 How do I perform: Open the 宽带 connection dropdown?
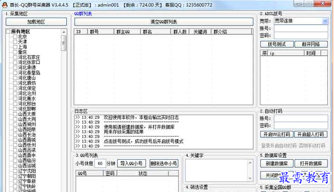(x=325, y=21)
